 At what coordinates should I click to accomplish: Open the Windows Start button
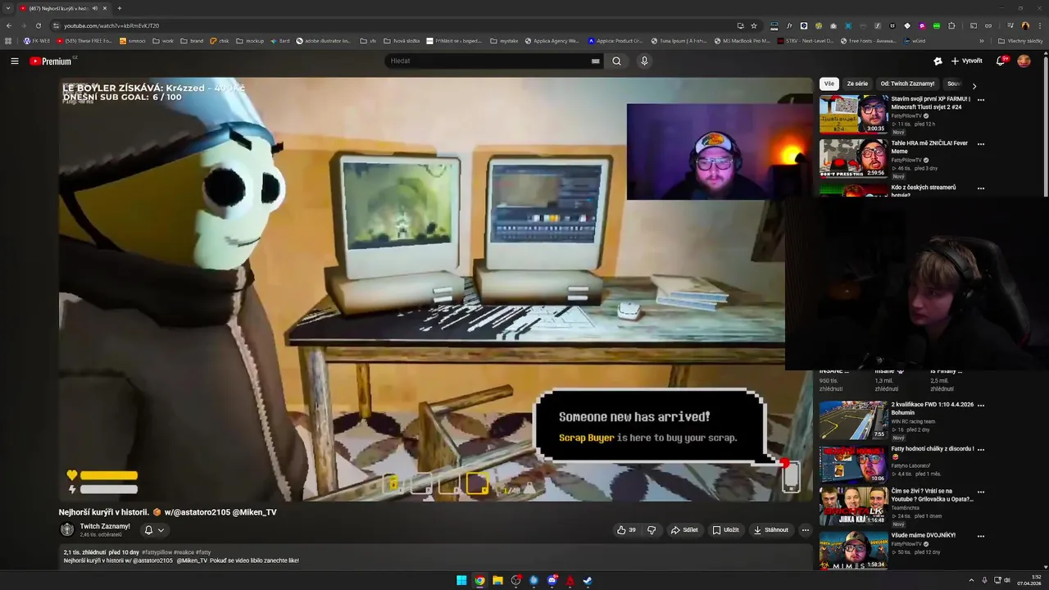461,581
